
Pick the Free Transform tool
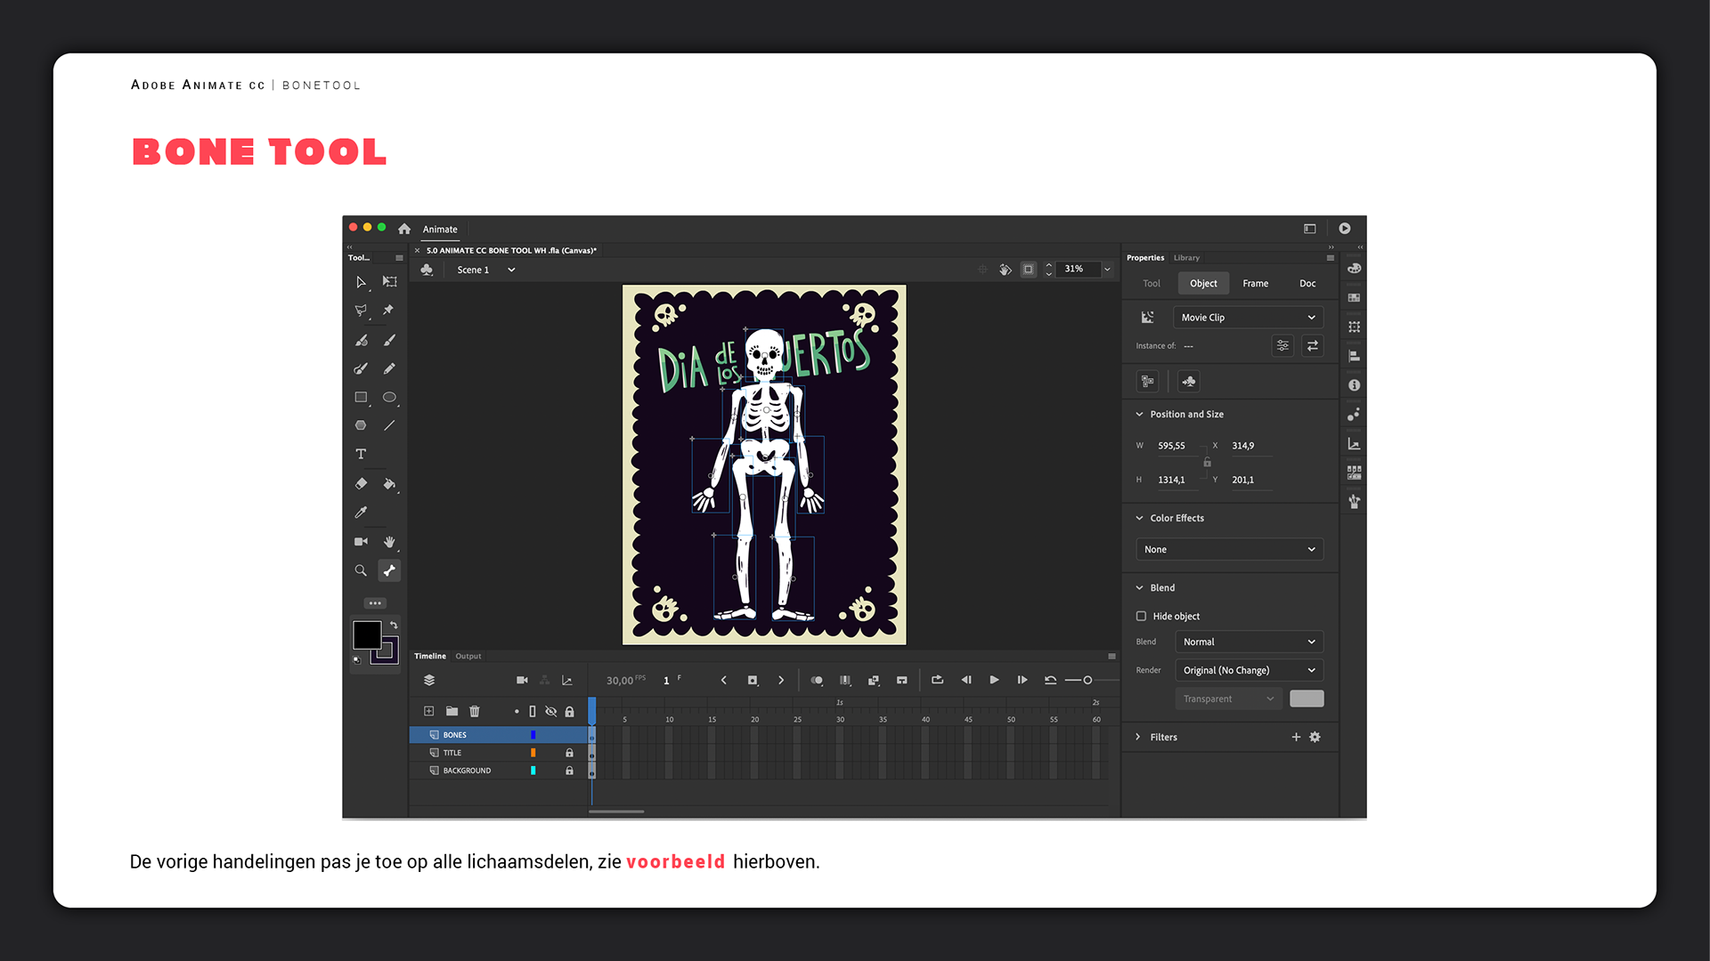(x=389, y=281)
